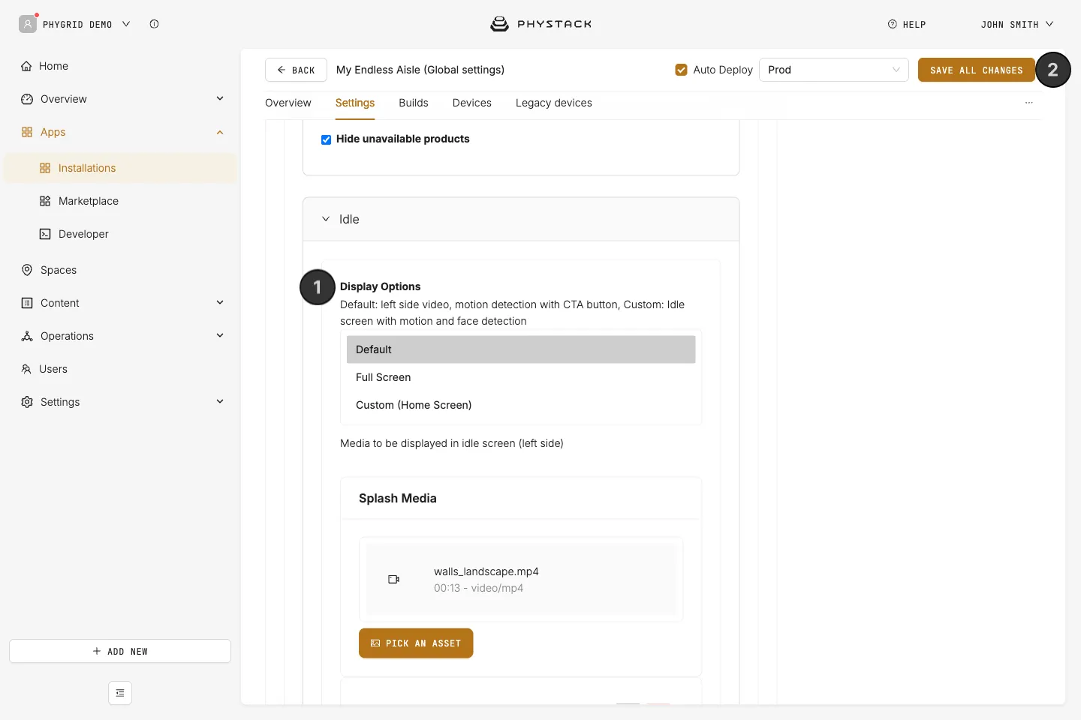Click the Apps grid icon in sidebar
Image resolution: width=1081 pixels, height=720 pixels.
(27, 132)
